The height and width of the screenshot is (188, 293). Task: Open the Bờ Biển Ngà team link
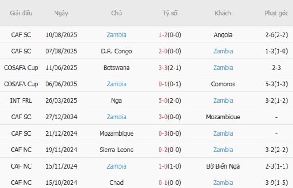pos(223,166)
